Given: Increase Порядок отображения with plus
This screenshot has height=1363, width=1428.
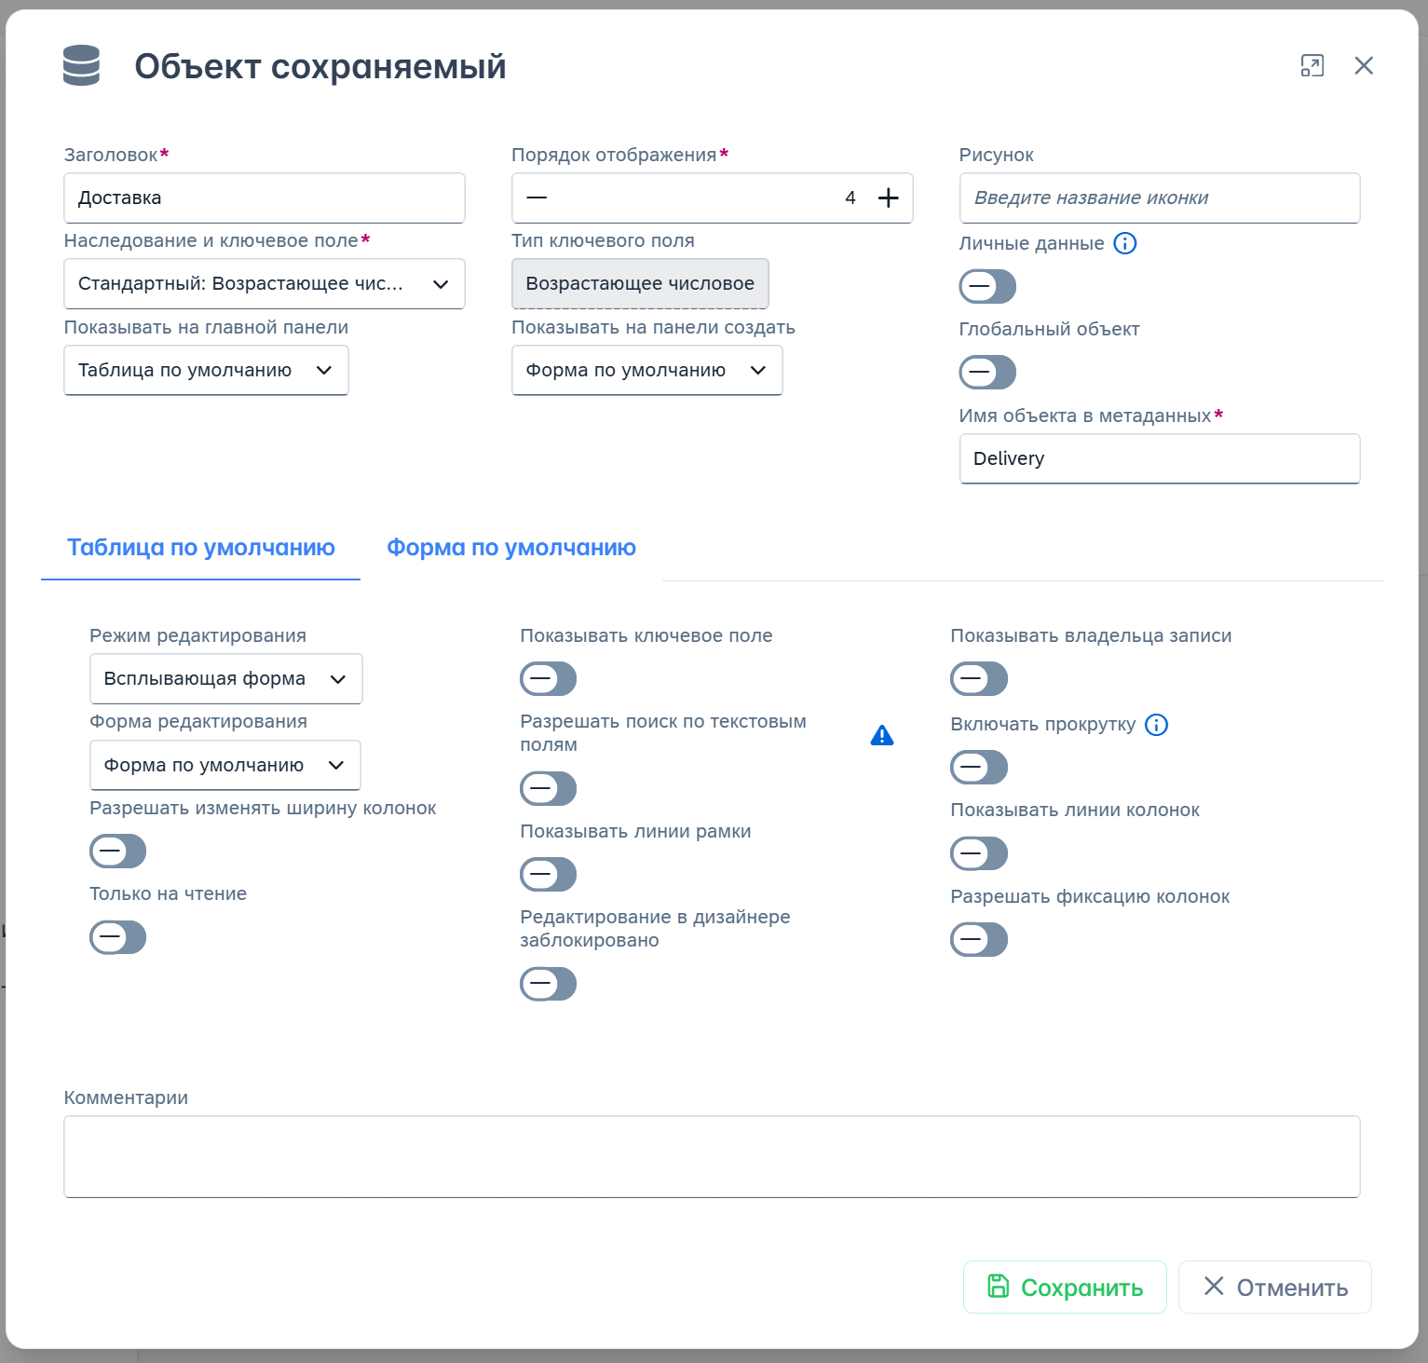Looking at the screenshot, I should [x=889, y=198].
